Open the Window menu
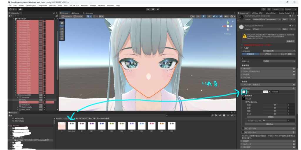The width and height of the screenshot is (301, 150). click(x=110, y=6)
